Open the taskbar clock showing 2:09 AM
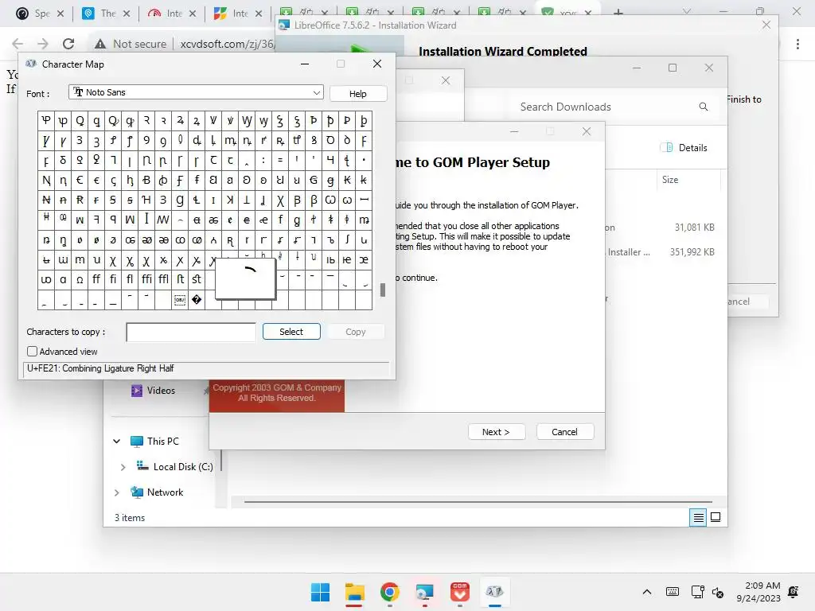Screen dimensions: 815x611 point(758,592)
